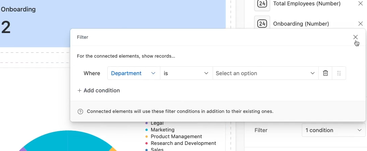The image size is (367, 151).
Task: Click the plus icon beside Add condition
Action: (80, 90)
